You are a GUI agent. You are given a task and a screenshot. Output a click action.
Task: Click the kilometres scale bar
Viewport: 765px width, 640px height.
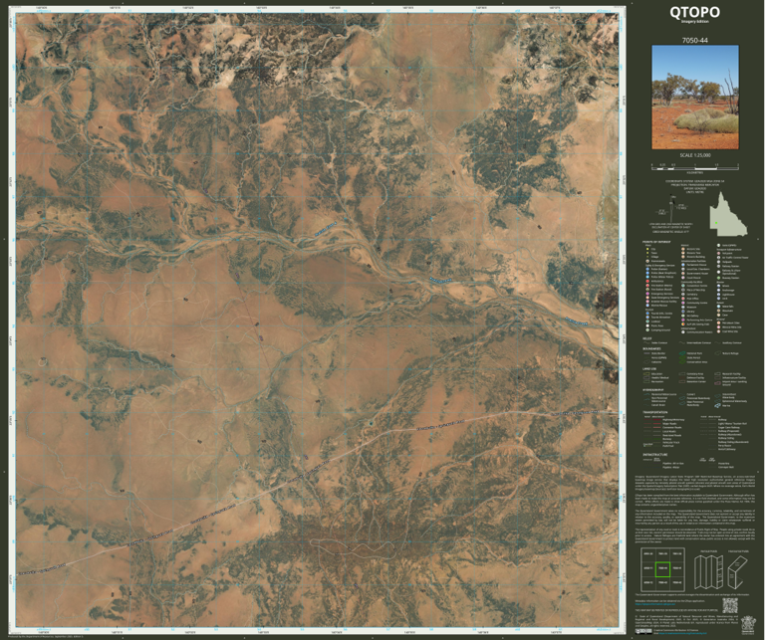(x=694, y=166)
